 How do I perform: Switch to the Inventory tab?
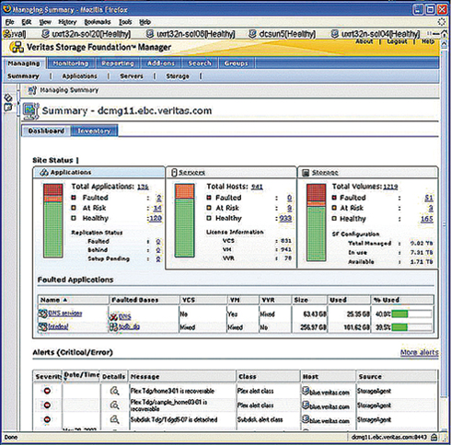(94, 131)
